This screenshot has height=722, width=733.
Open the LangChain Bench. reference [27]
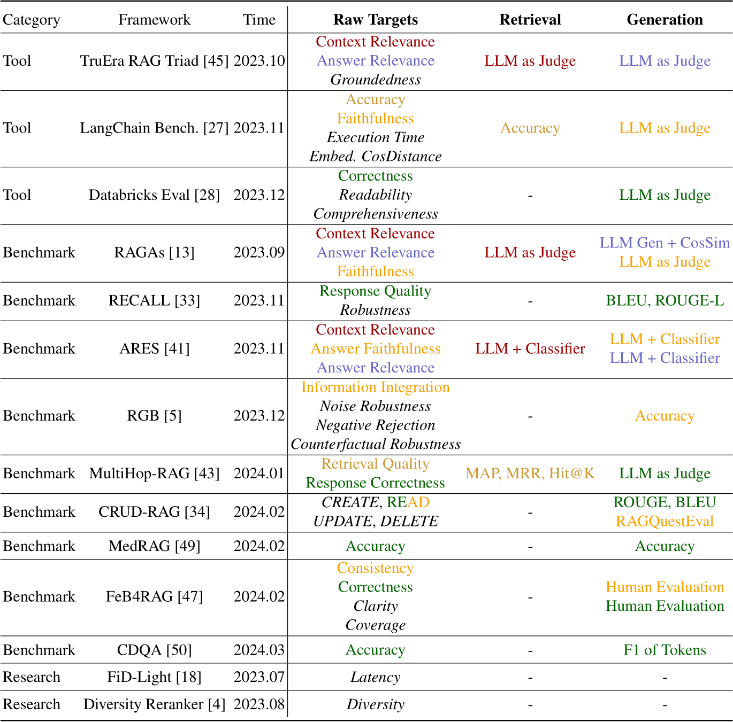point(216,128)
